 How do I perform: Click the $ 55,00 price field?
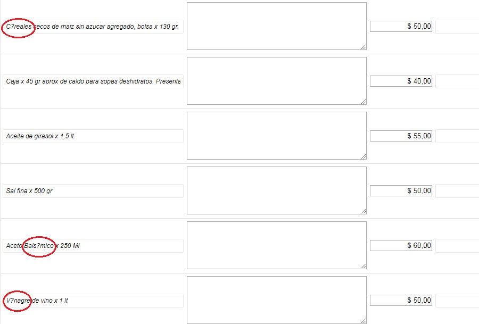tap(401, 136)
